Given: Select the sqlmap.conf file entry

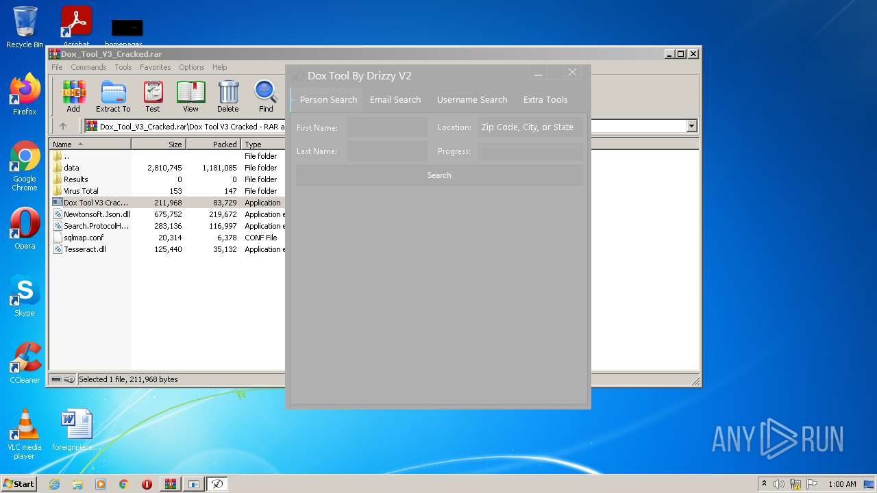Looking at the screenshot, I should (x=84, y=238).
